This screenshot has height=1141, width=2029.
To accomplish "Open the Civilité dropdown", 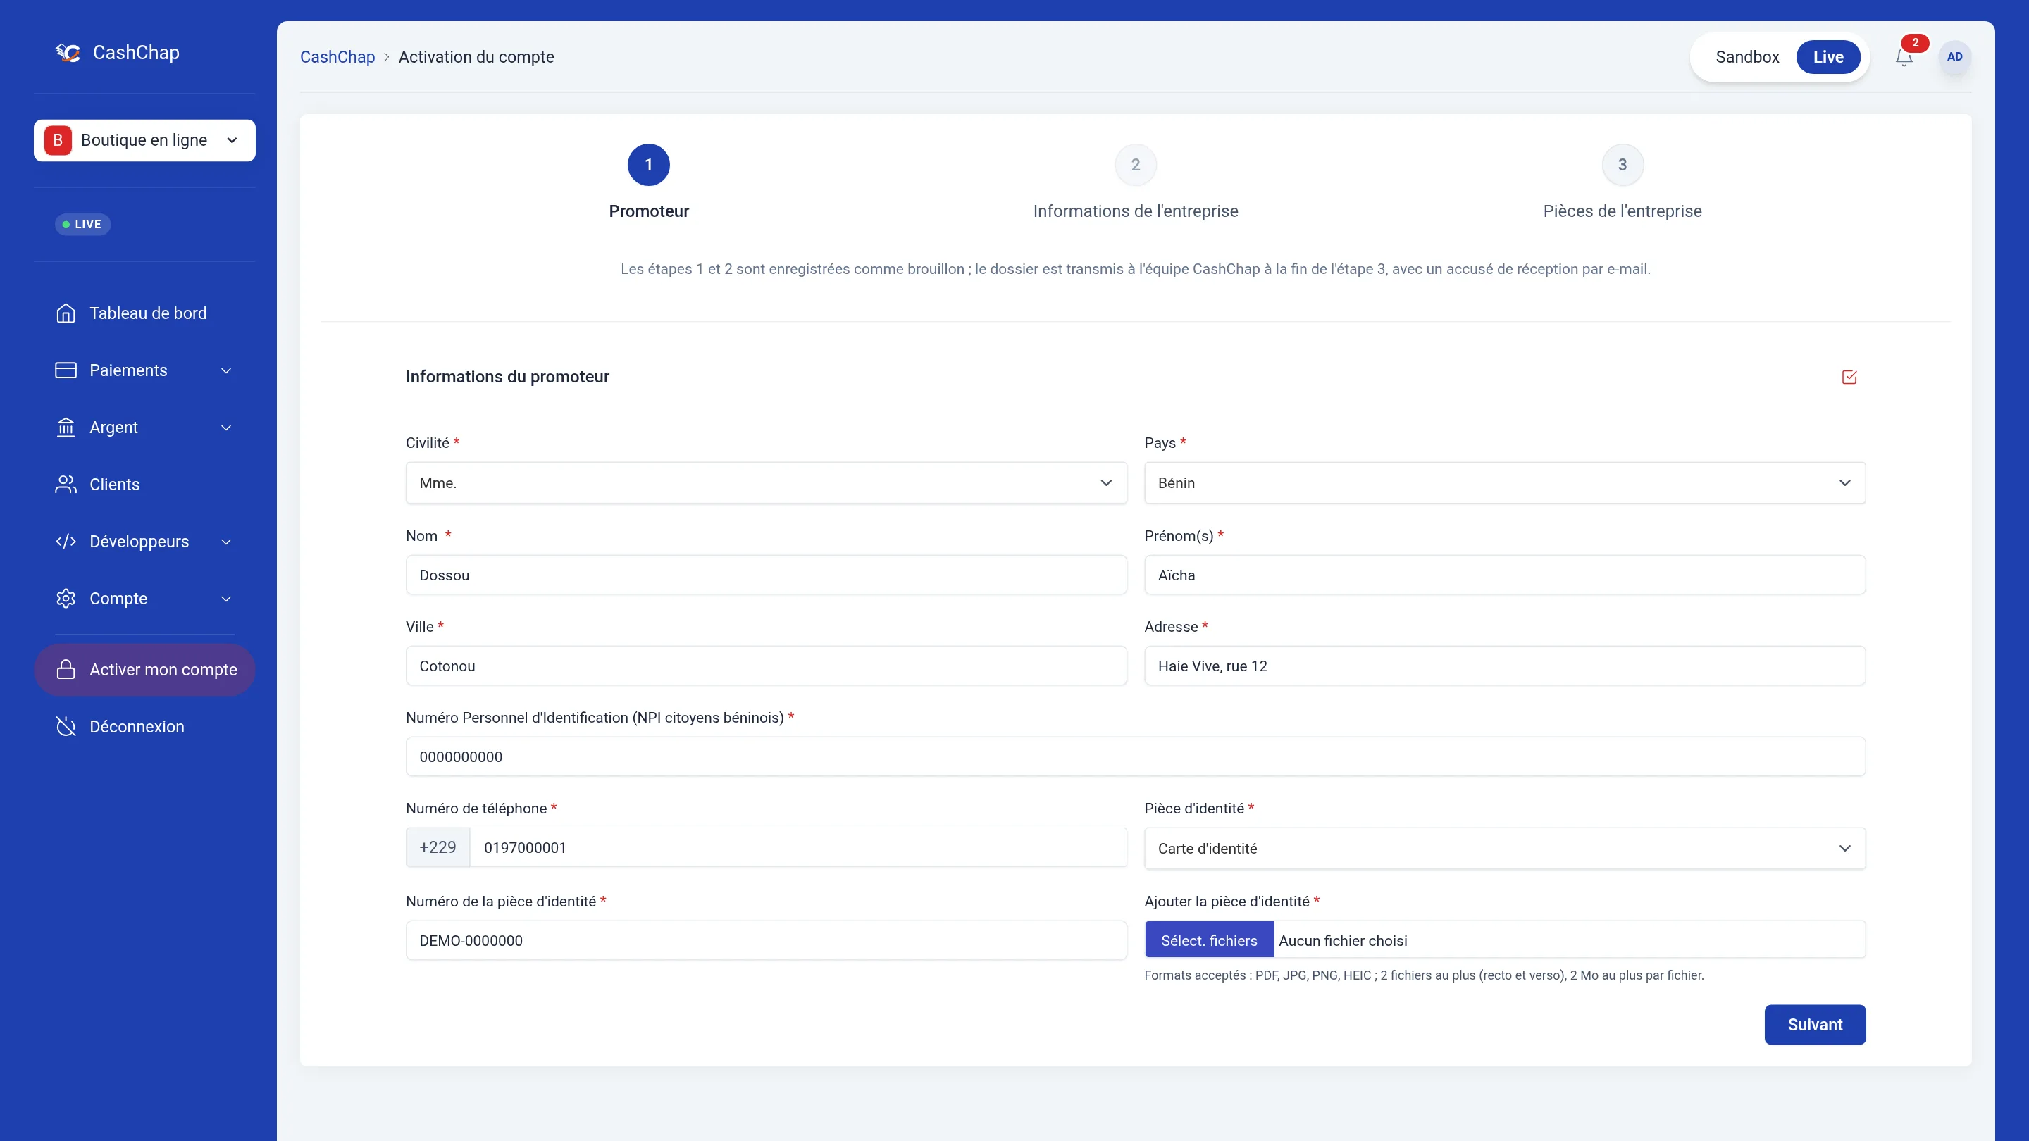I will point(766,482).
